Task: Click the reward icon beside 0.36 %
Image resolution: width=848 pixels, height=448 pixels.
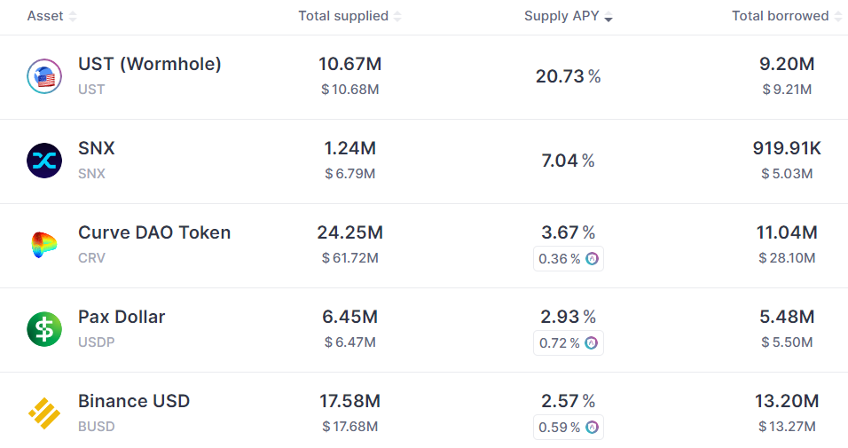Action: tap(593, 259)
